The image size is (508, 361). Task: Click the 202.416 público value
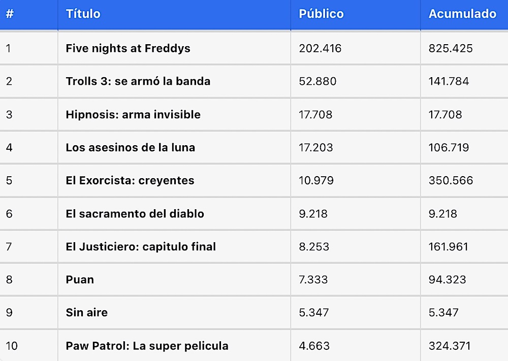click(x=320, y=49)
